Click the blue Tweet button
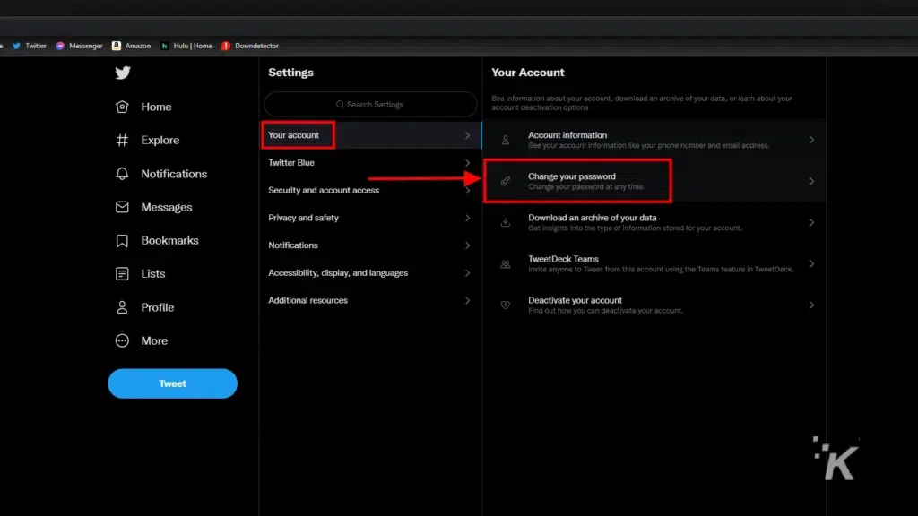Screen dimensions: 918x516 click(173, 383)
